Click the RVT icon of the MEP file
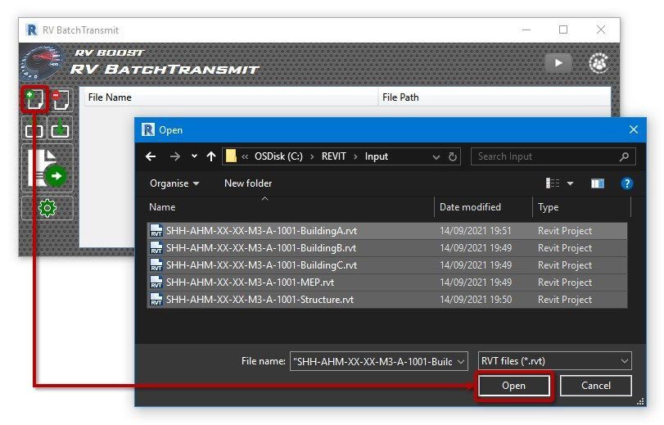The image size is (664, 425). coord(156,283)
